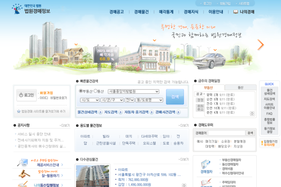
Task: Click schedule row 평택 2계 9.11
Action: click(220, 95)
